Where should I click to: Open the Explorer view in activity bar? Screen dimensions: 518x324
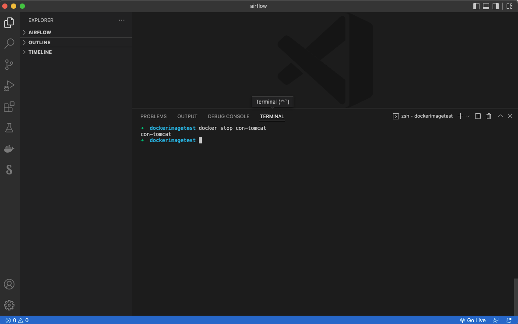[x=9, y=22]
